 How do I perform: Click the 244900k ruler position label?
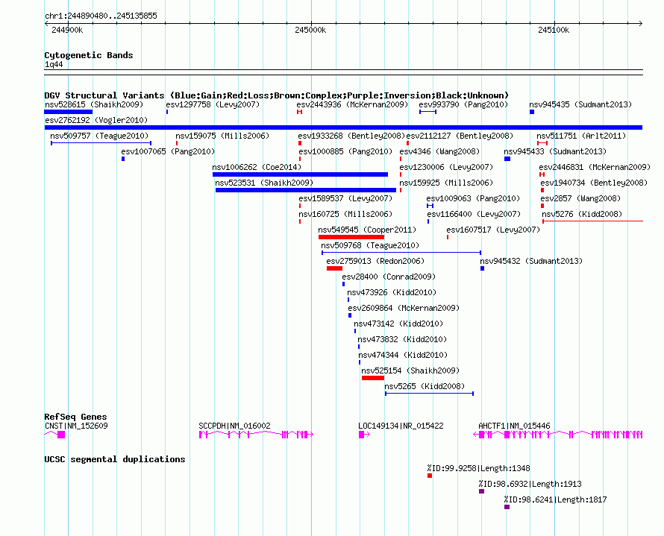(67, 30)
